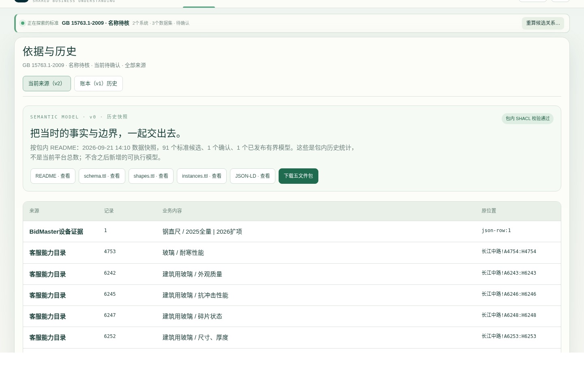Viewport: 584px width, 370px height.
Task: Switch to the 当前来源（v2）tab
Action: [x=47, y=84]
